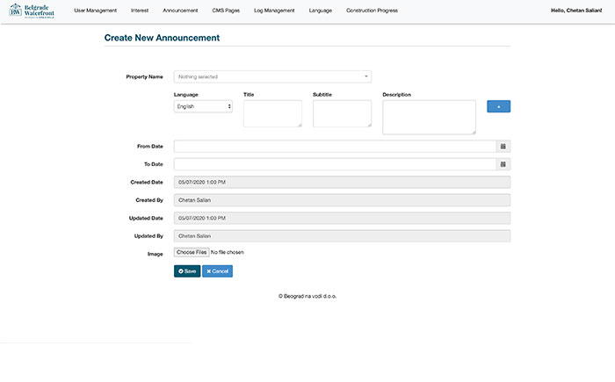Image resolution: width=615 pixels, height=382 pixels.
Task: Go to CMS Pages menu
Action: point(226,11)
